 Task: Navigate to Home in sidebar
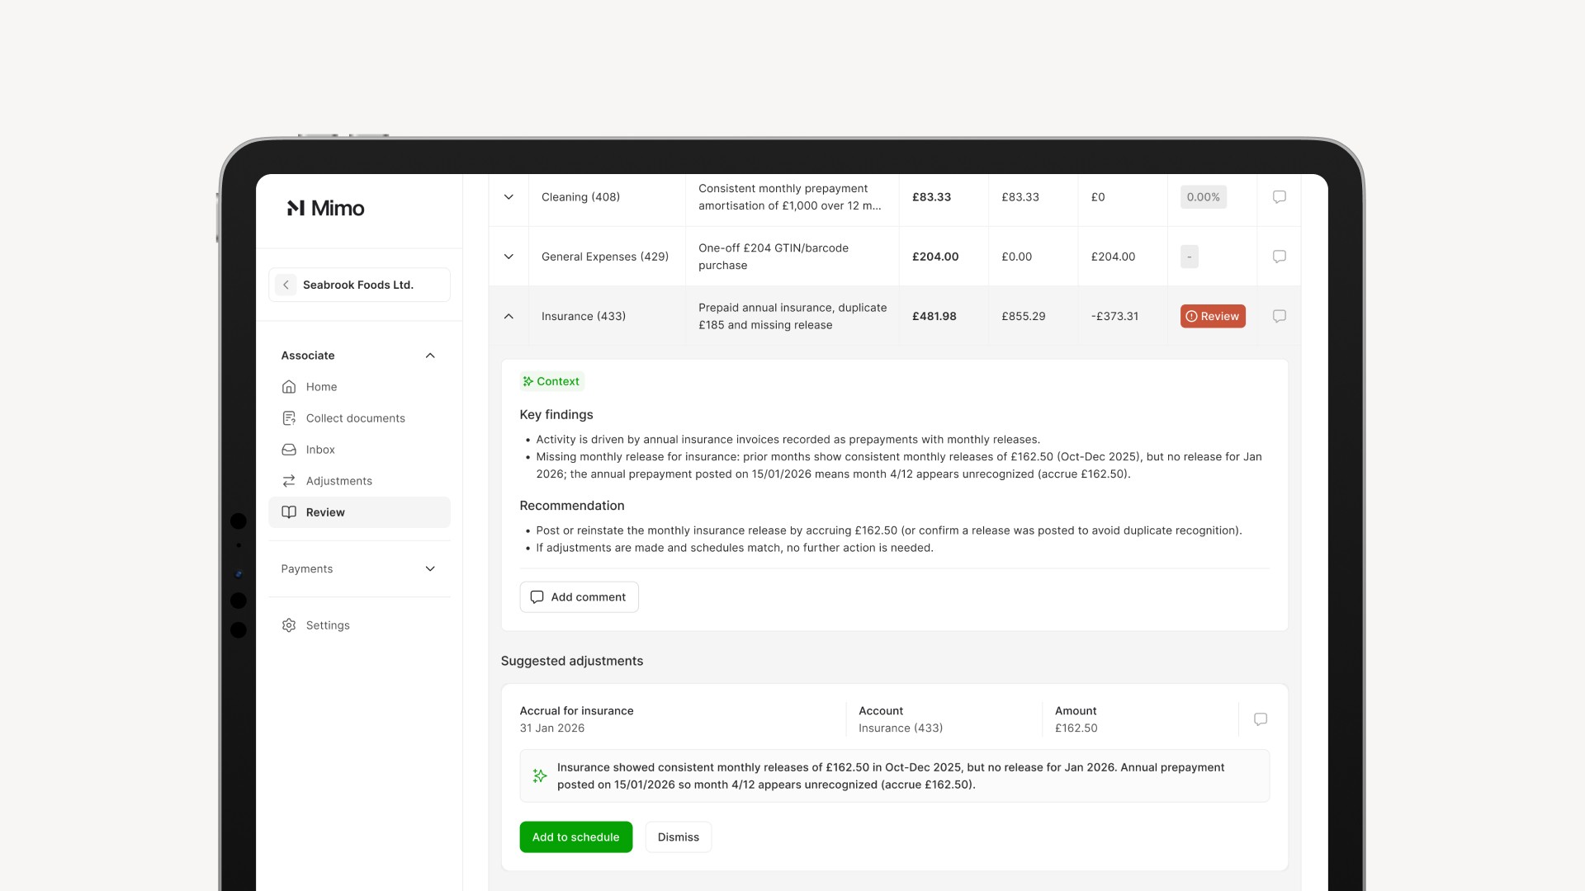coord(321,387)
